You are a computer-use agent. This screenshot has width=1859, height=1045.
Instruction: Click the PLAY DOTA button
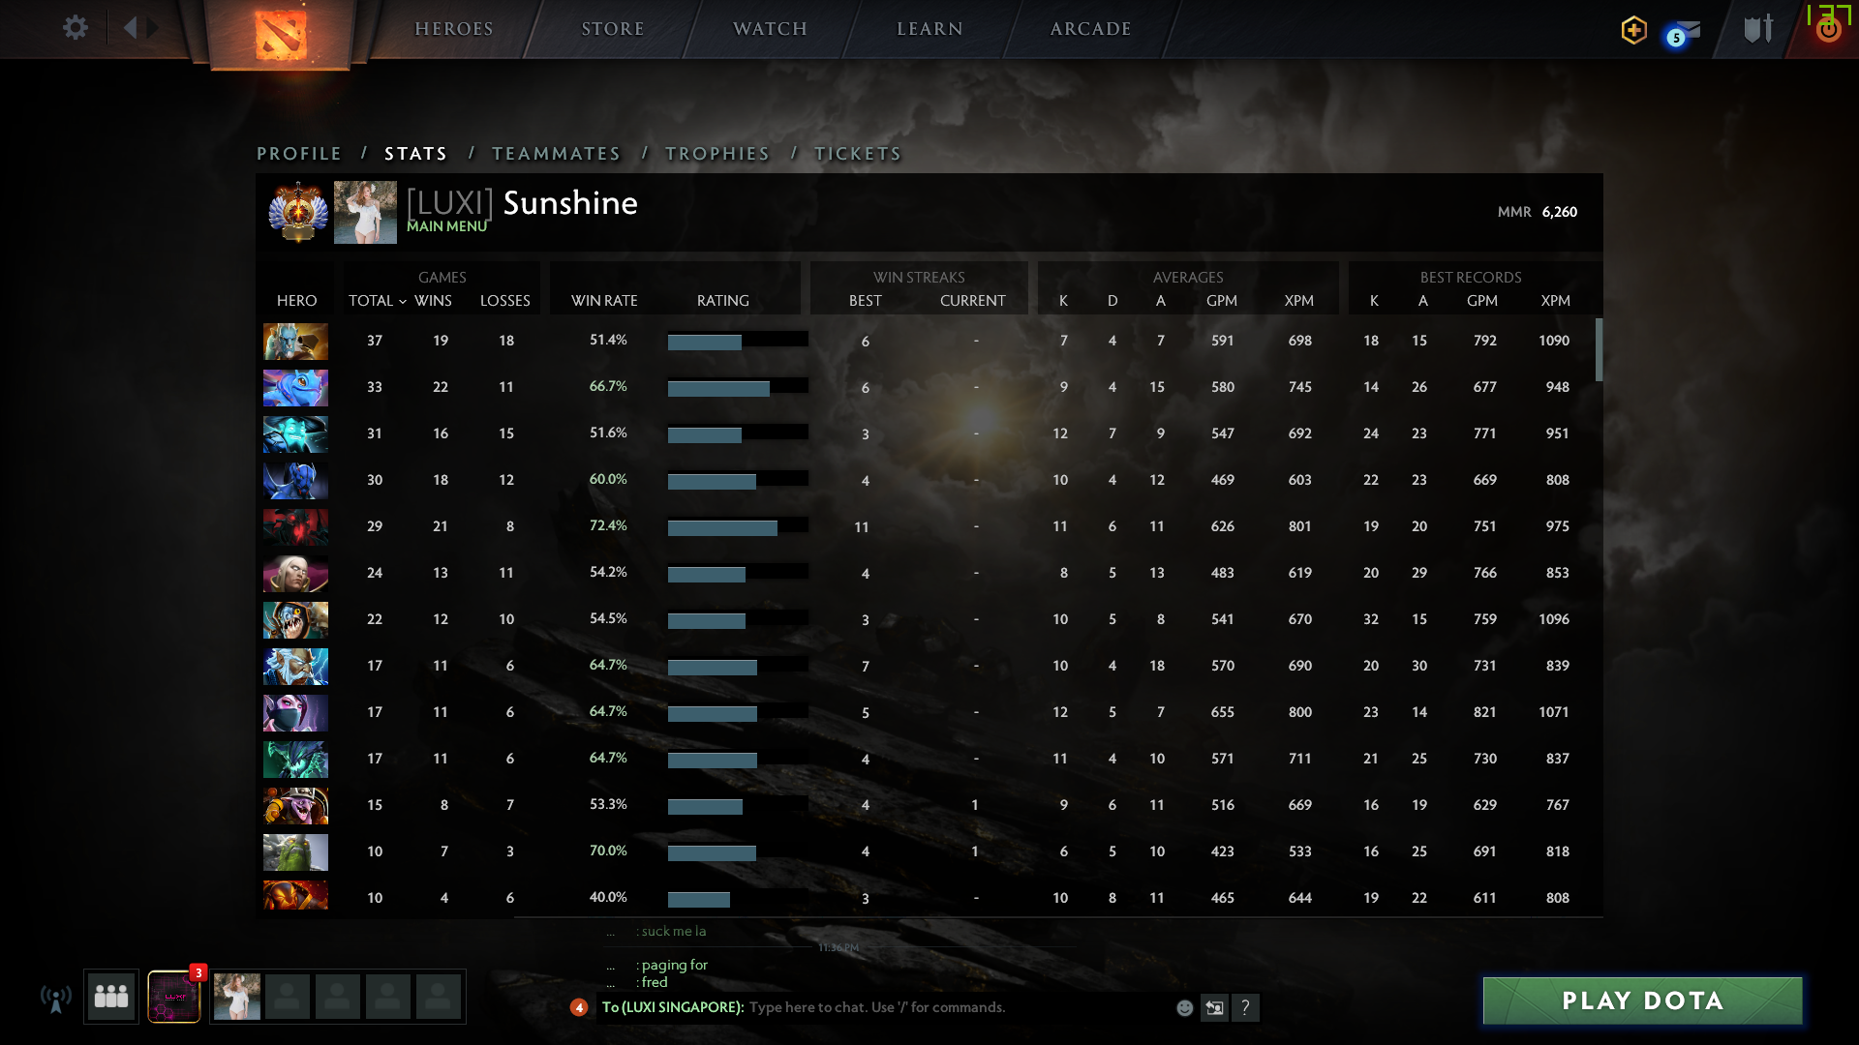click(1641, 1000)
